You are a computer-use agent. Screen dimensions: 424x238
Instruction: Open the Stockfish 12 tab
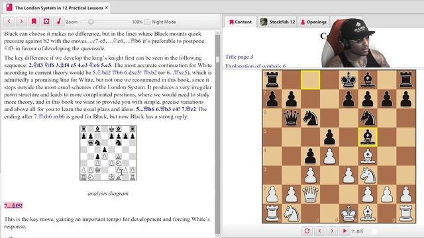[x=278, y=22]
